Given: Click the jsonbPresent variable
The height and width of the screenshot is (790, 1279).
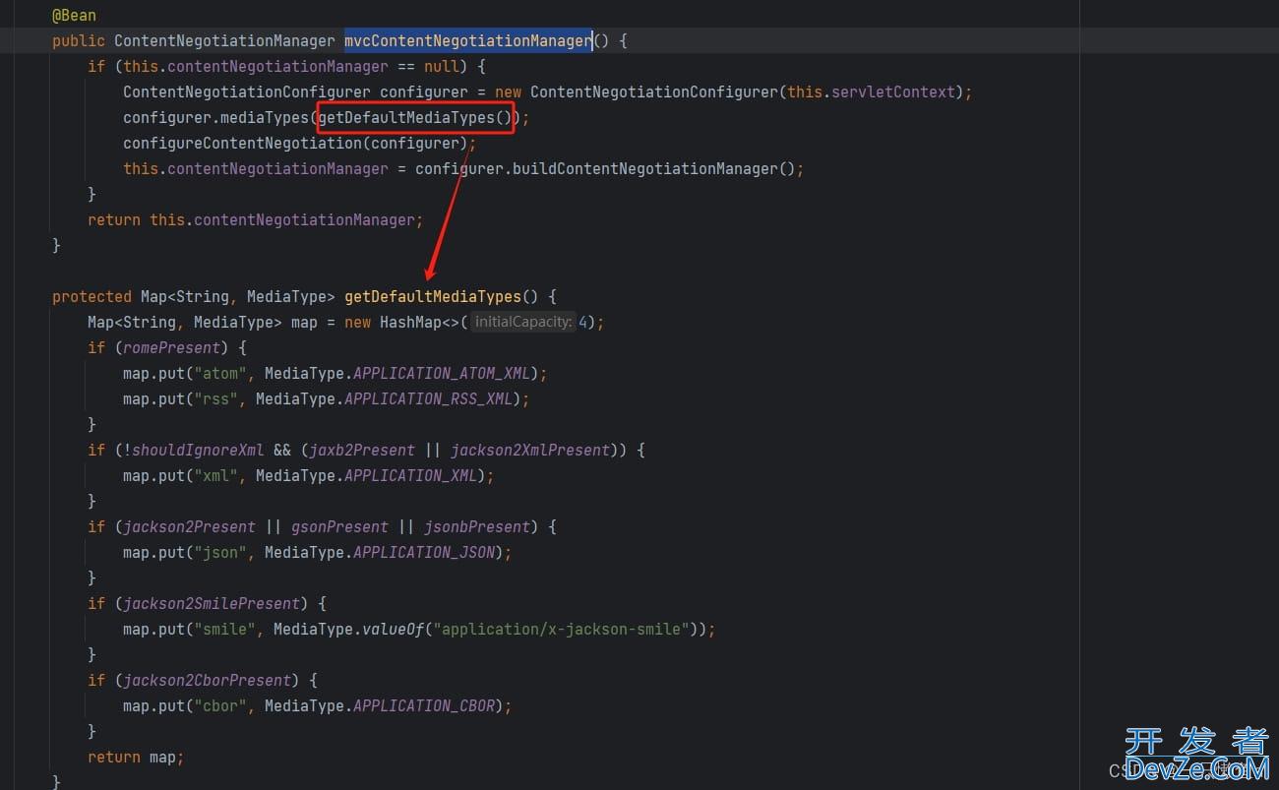Looking at the screenshot, I should (477, 527).
